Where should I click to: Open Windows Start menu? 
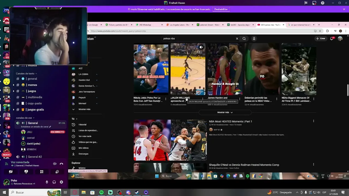click(x=4, y=192)
